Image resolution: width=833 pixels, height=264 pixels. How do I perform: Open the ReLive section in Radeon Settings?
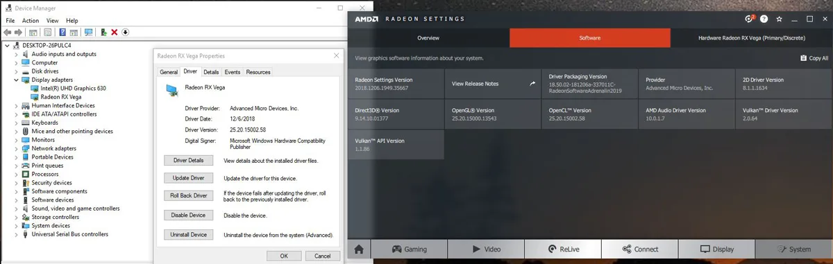point(563,249)
